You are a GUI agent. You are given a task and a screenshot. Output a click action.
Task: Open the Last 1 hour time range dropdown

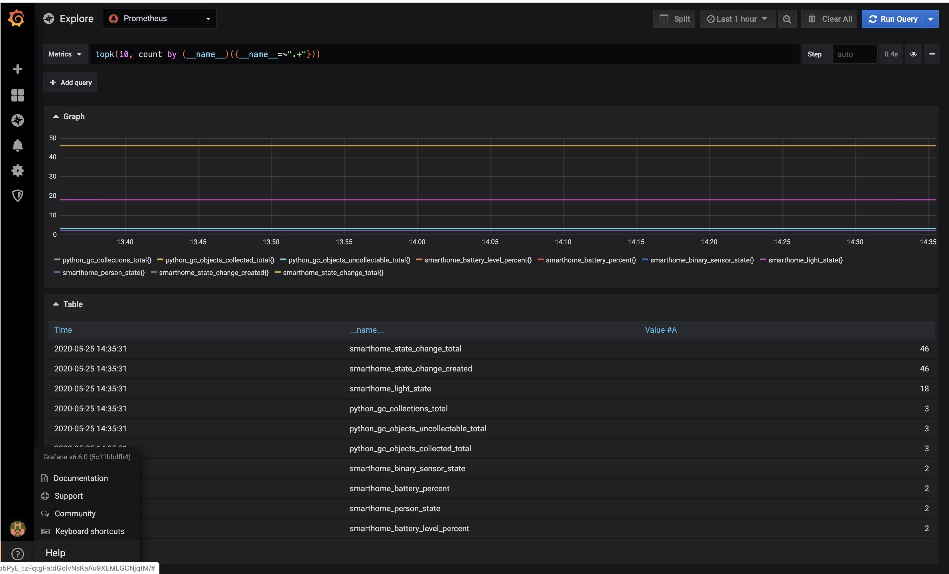[737, 19]
